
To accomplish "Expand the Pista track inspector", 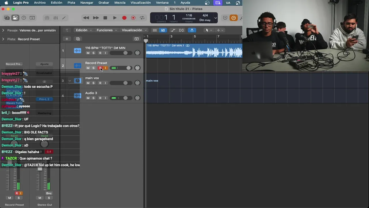I will pos(3,39).
